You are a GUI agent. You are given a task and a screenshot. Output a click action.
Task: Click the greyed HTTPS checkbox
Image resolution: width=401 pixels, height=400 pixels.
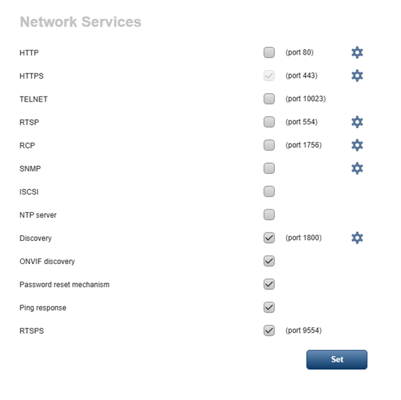tap(269, 76)
